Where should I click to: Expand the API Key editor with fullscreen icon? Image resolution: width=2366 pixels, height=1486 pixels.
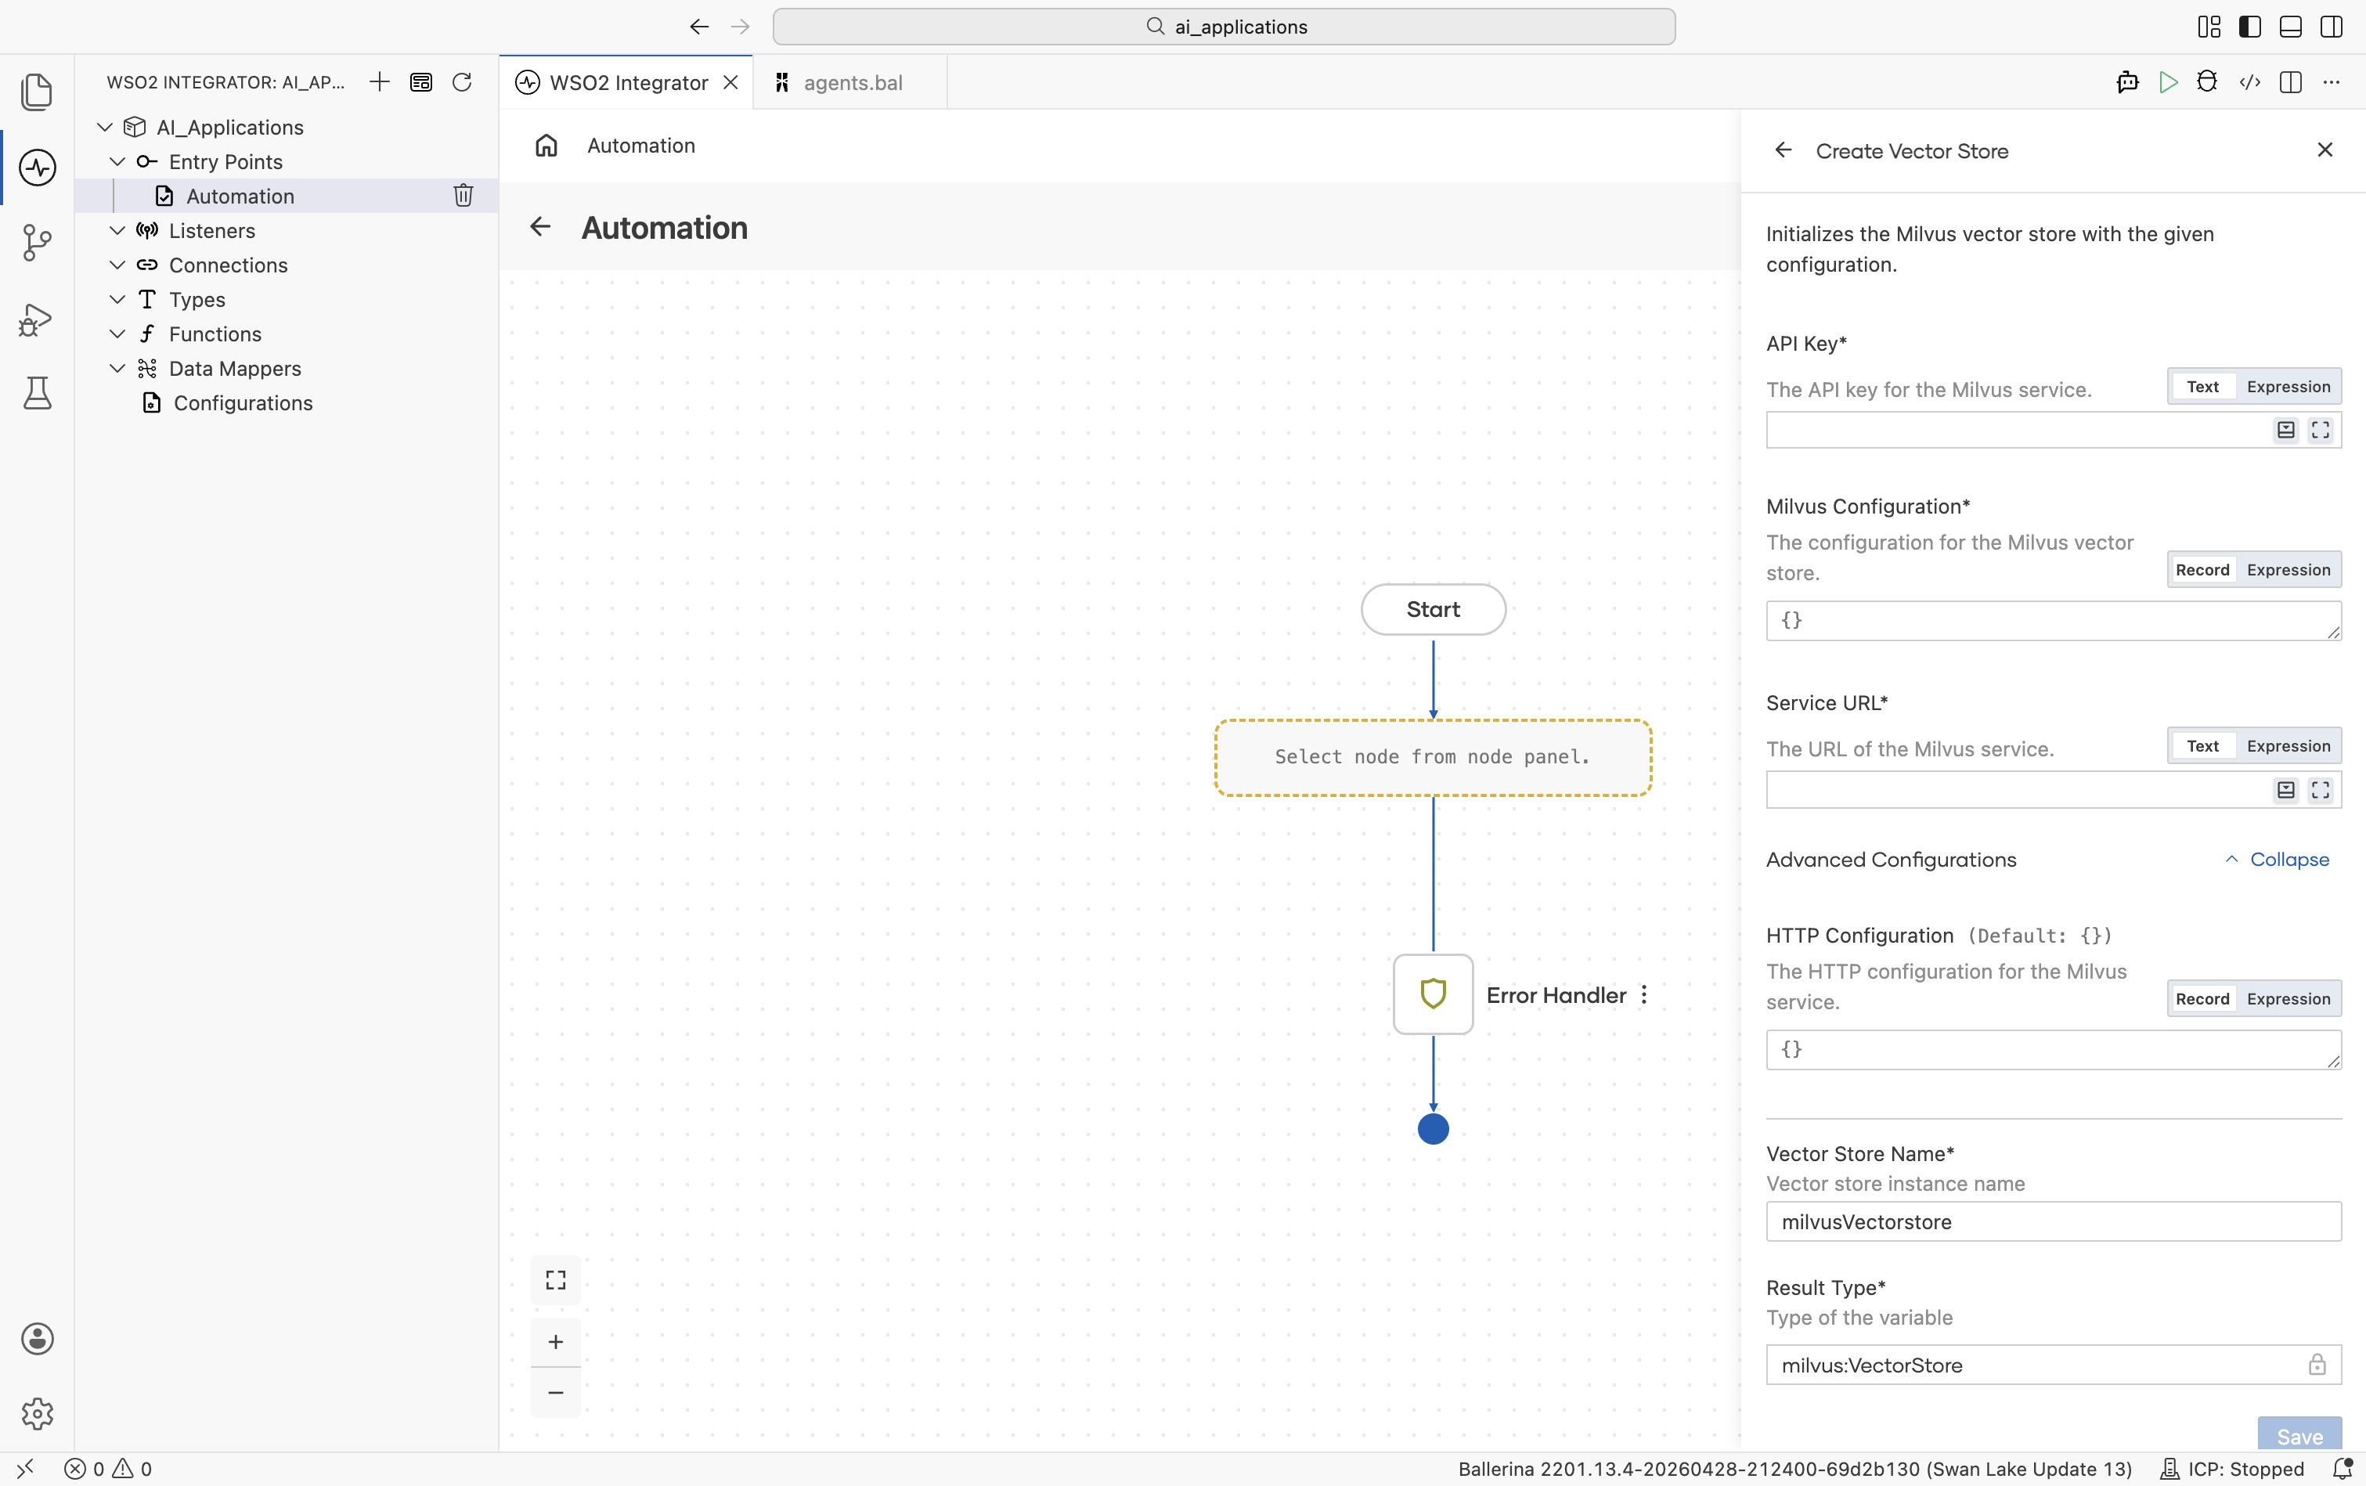click(x=2321, y=430)
